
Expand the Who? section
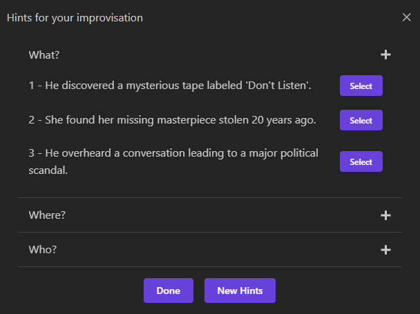(210, 250)
